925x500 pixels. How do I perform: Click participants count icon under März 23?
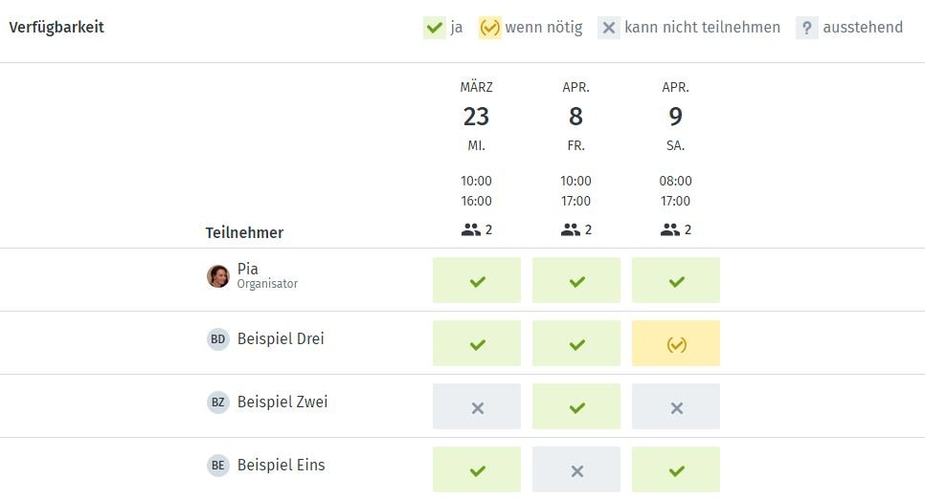pyautogui.click(x=471, y=229)
